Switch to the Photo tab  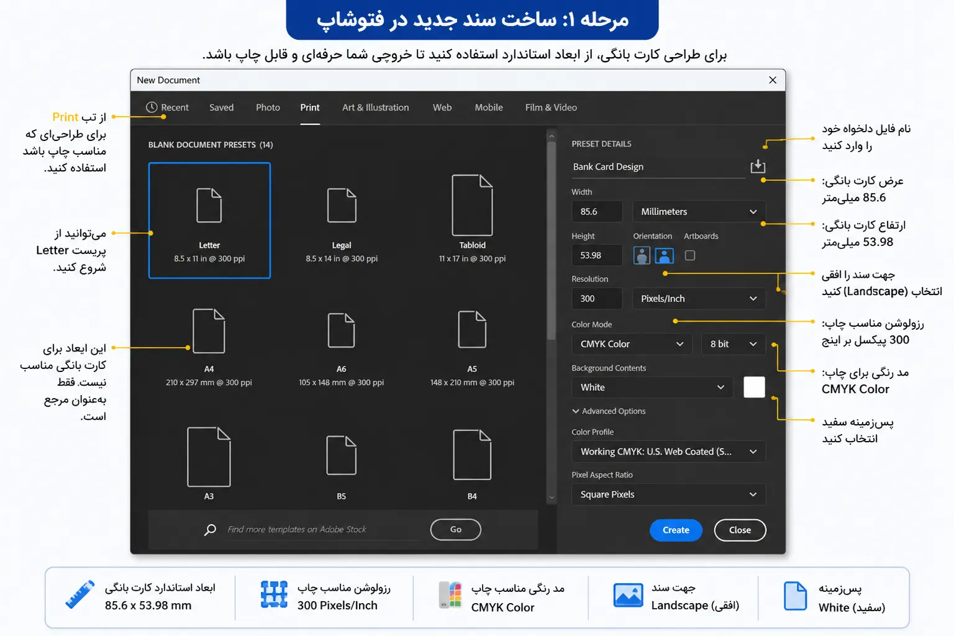[x=268, y=107]
